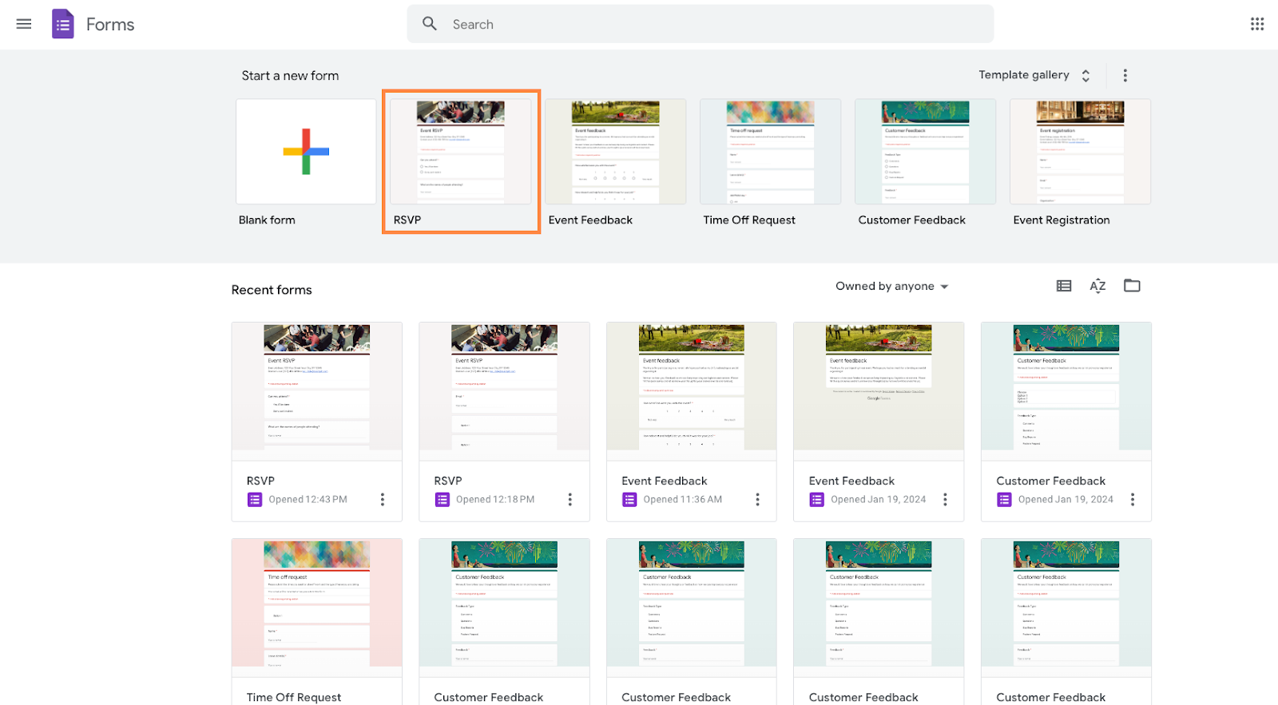Image resolution: width=1278 pixels, height=705 pixels.
Task: Open more menu for Customer Feedback Jan 19 form
Action: 1132,500
